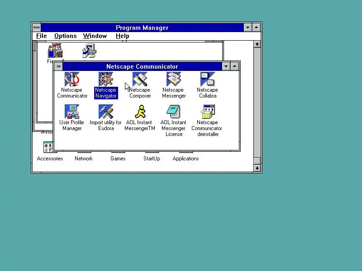Viewport: 362px width, 271px height.
Task: Select Netscape Communicator deinstaller icon
Action: [x=208, y=112]
